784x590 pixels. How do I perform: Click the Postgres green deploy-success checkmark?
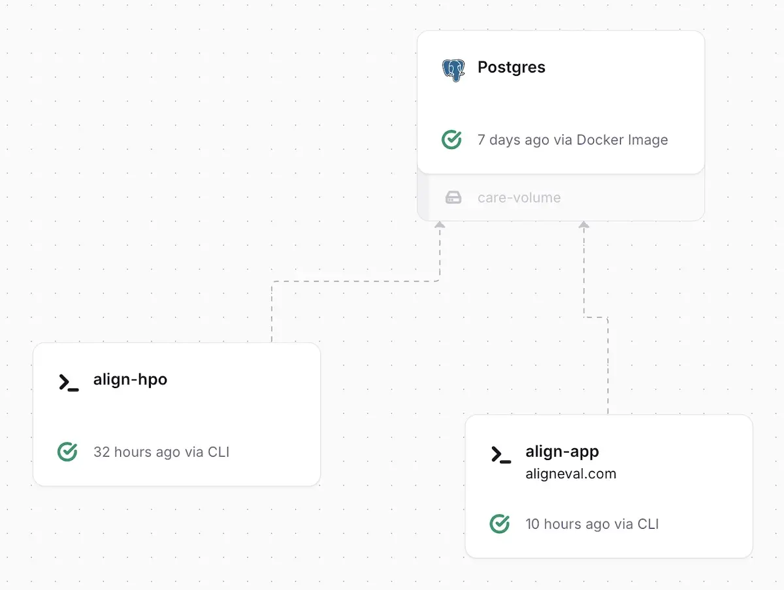[451, 139]
